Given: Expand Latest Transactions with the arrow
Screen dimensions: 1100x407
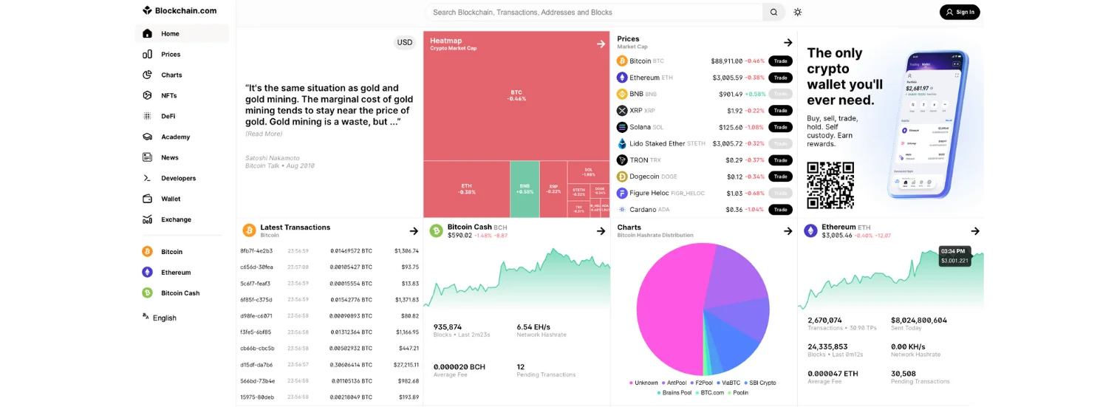Looking at the screenshot, I should (414, 231).
